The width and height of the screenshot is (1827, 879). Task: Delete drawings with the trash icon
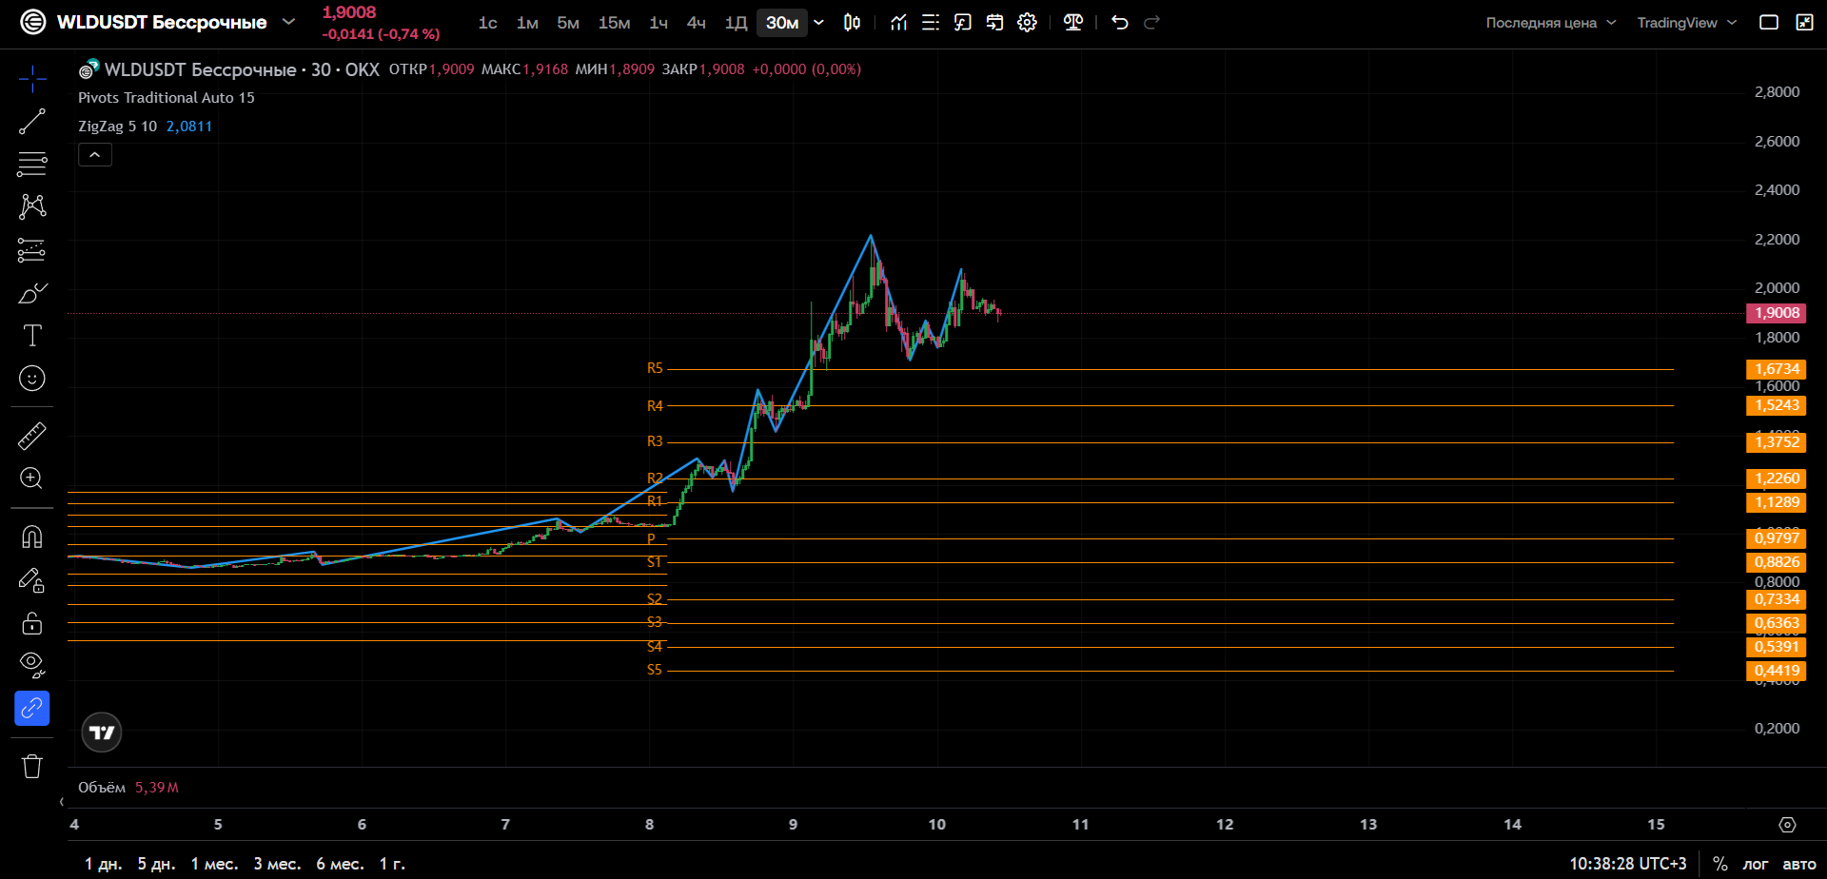click(x=31, y=766)
